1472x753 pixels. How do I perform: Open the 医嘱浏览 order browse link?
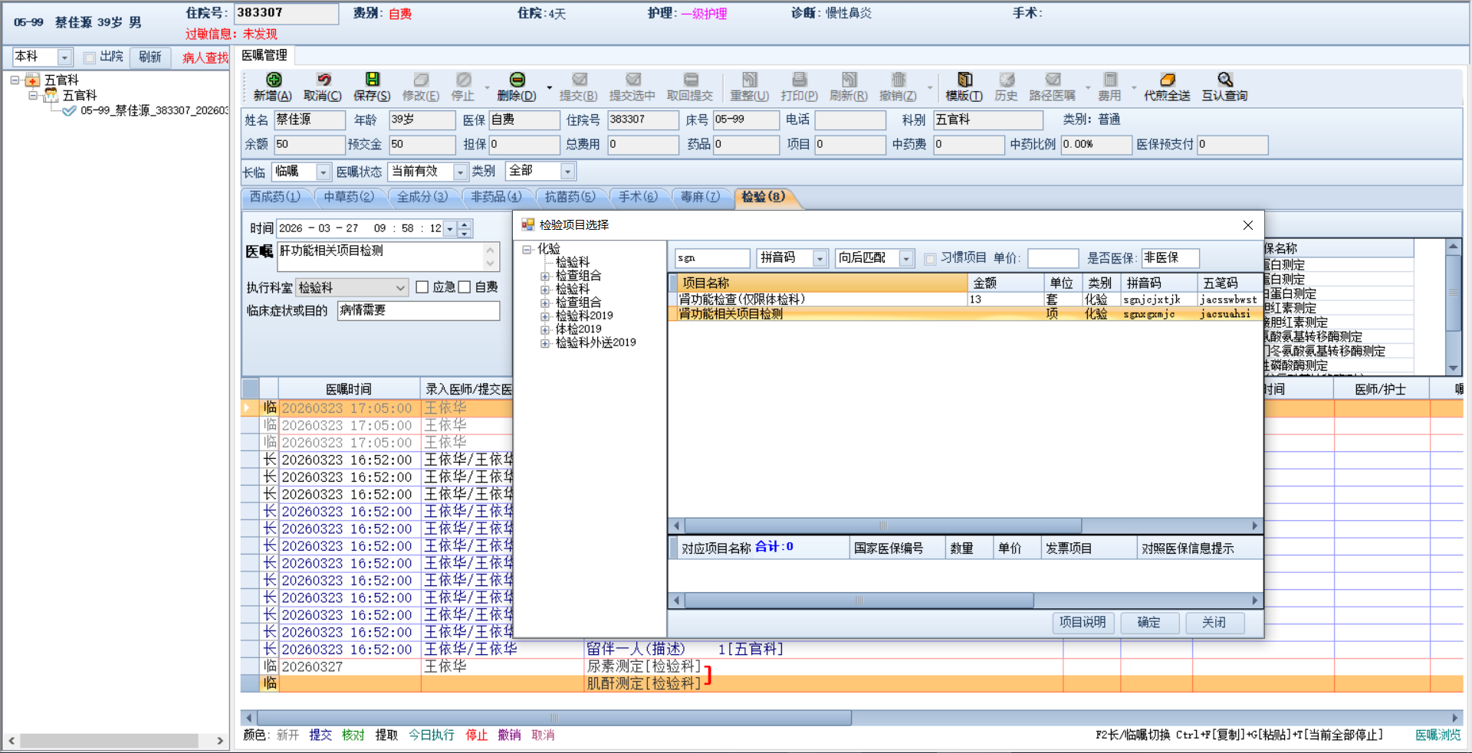coord(1437,735)
